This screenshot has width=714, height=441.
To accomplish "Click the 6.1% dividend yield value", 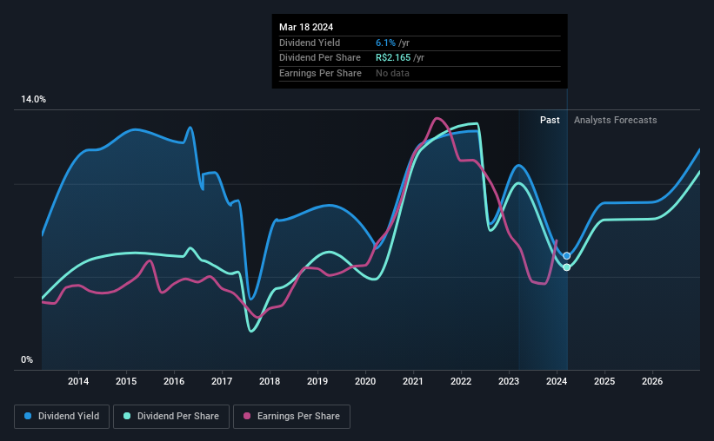I will coord(385,43).
